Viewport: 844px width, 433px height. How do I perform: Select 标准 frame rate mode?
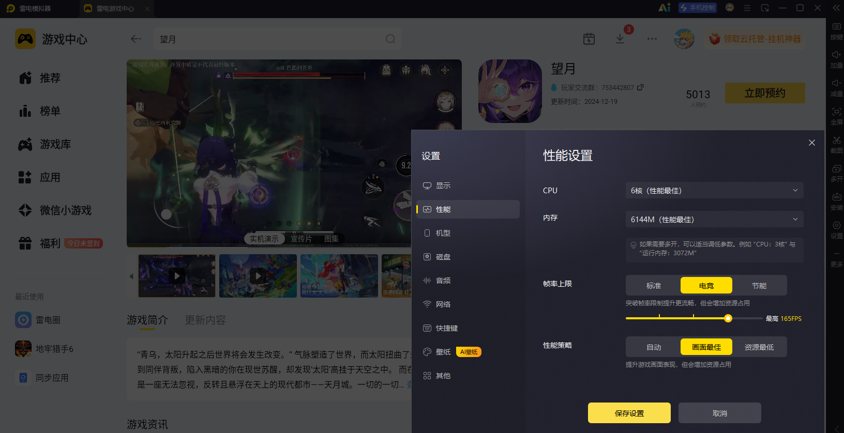point(654,285)
